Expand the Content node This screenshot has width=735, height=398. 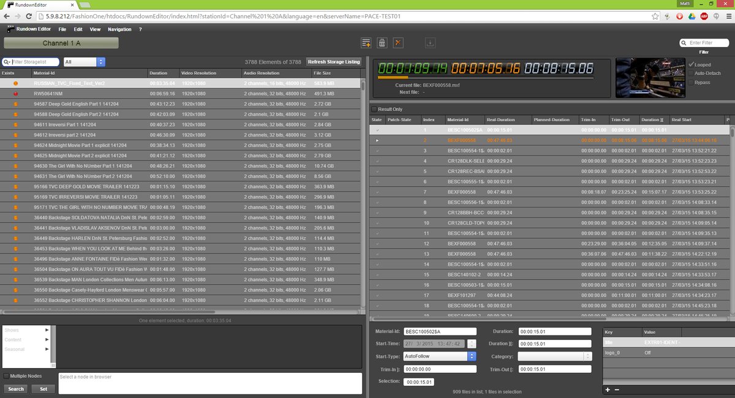pos(47,339)
